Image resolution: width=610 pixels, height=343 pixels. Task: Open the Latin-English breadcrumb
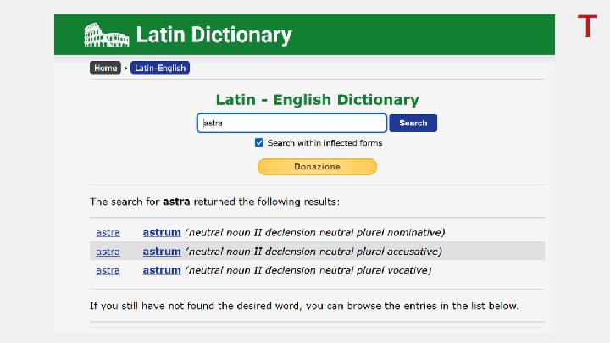159,68
